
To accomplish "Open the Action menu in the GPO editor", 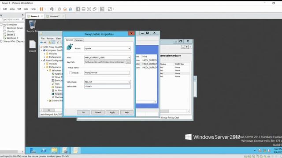I will 50,39.
